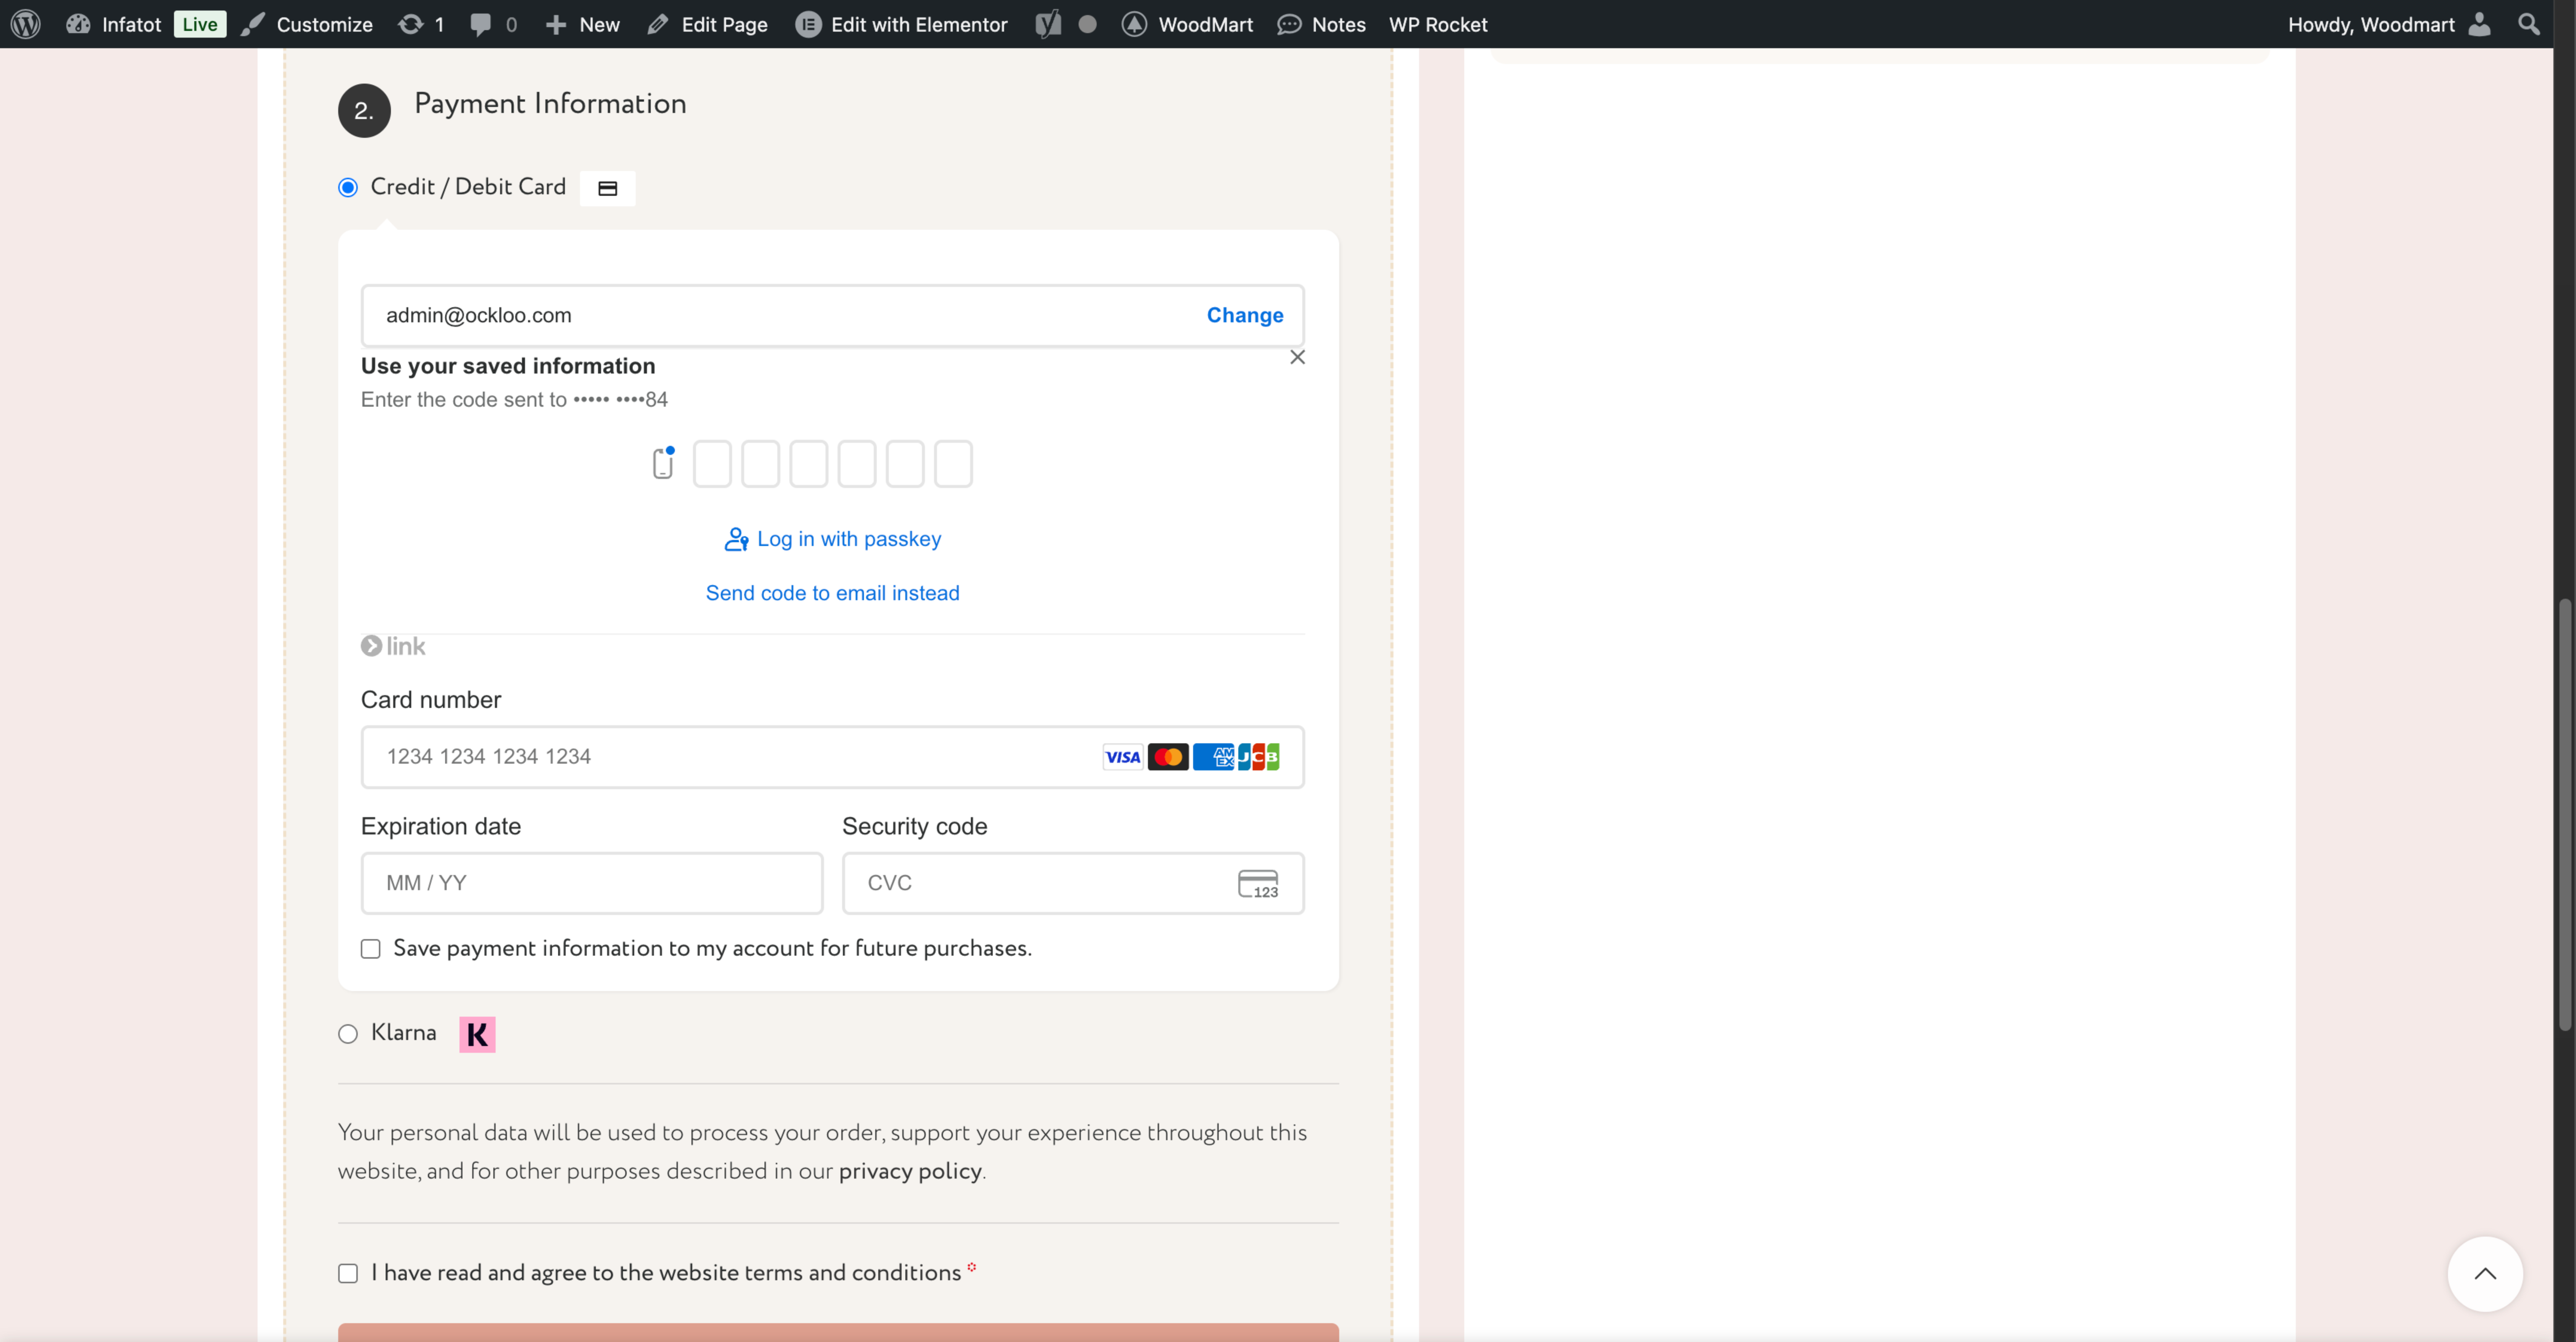The height and width of the screenshot is (1342, 2576).
Task: Click the JCB card brand icon
Action: click(x=1259, y=757)
